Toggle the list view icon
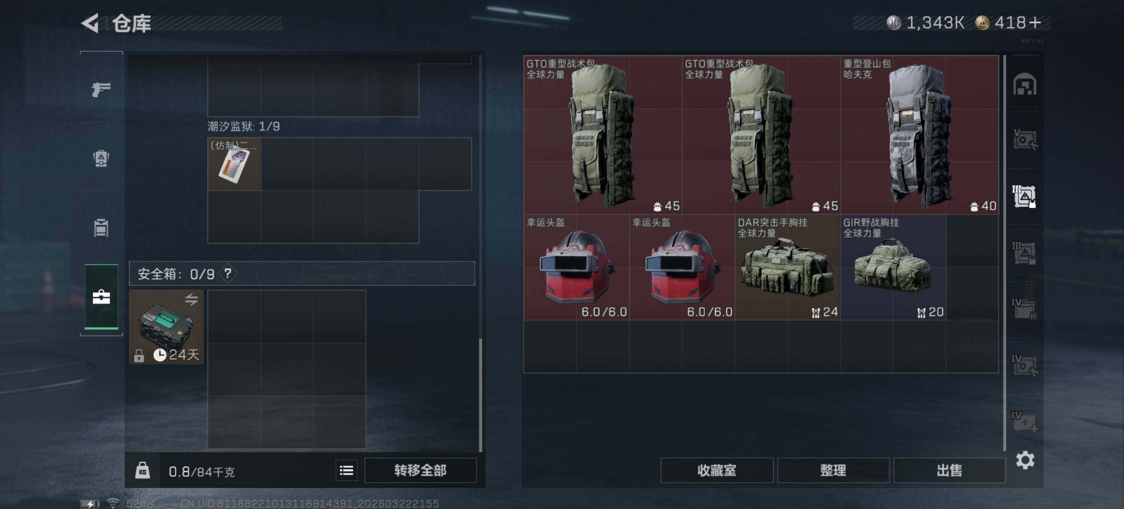 [x=346, y=470]
